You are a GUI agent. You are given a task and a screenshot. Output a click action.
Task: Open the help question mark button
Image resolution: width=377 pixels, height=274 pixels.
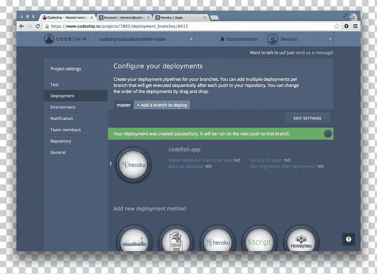(348, 239)
